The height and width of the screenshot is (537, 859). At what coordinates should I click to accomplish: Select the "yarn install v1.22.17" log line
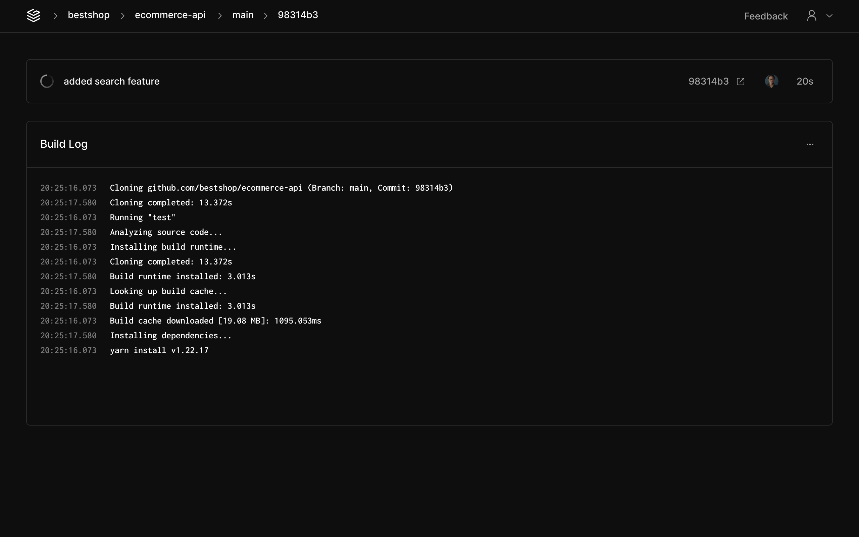159,350
